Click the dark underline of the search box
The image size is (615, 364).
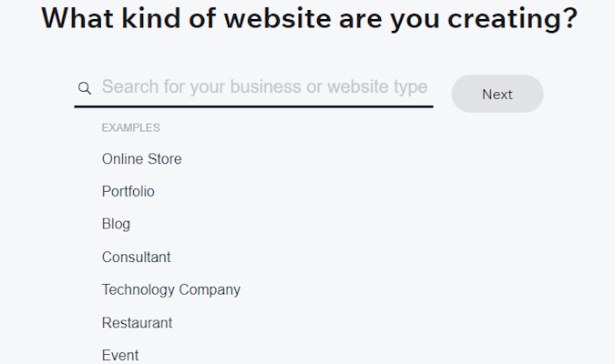pos(254,106)
